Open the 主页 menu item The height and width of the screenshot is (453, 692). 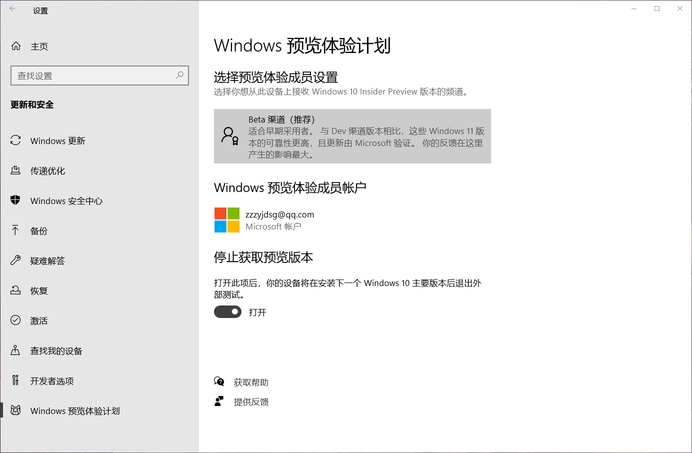coord(99,46)
